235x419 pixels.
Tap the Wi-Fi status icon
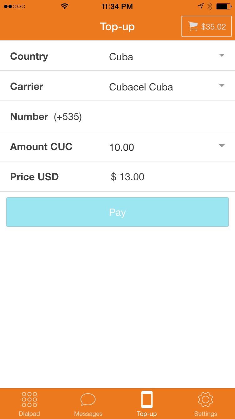[65, 6]
